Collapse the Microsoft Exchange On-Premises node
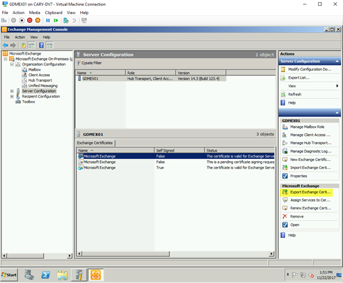Image resolution: width=343 pixels, height=283 pixels. tap(5, 59)
